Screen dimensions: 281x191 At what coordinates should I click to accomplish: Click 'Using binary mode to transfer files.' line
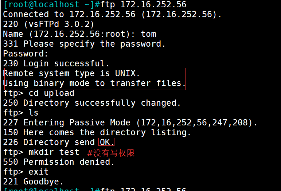coord(94,83)
